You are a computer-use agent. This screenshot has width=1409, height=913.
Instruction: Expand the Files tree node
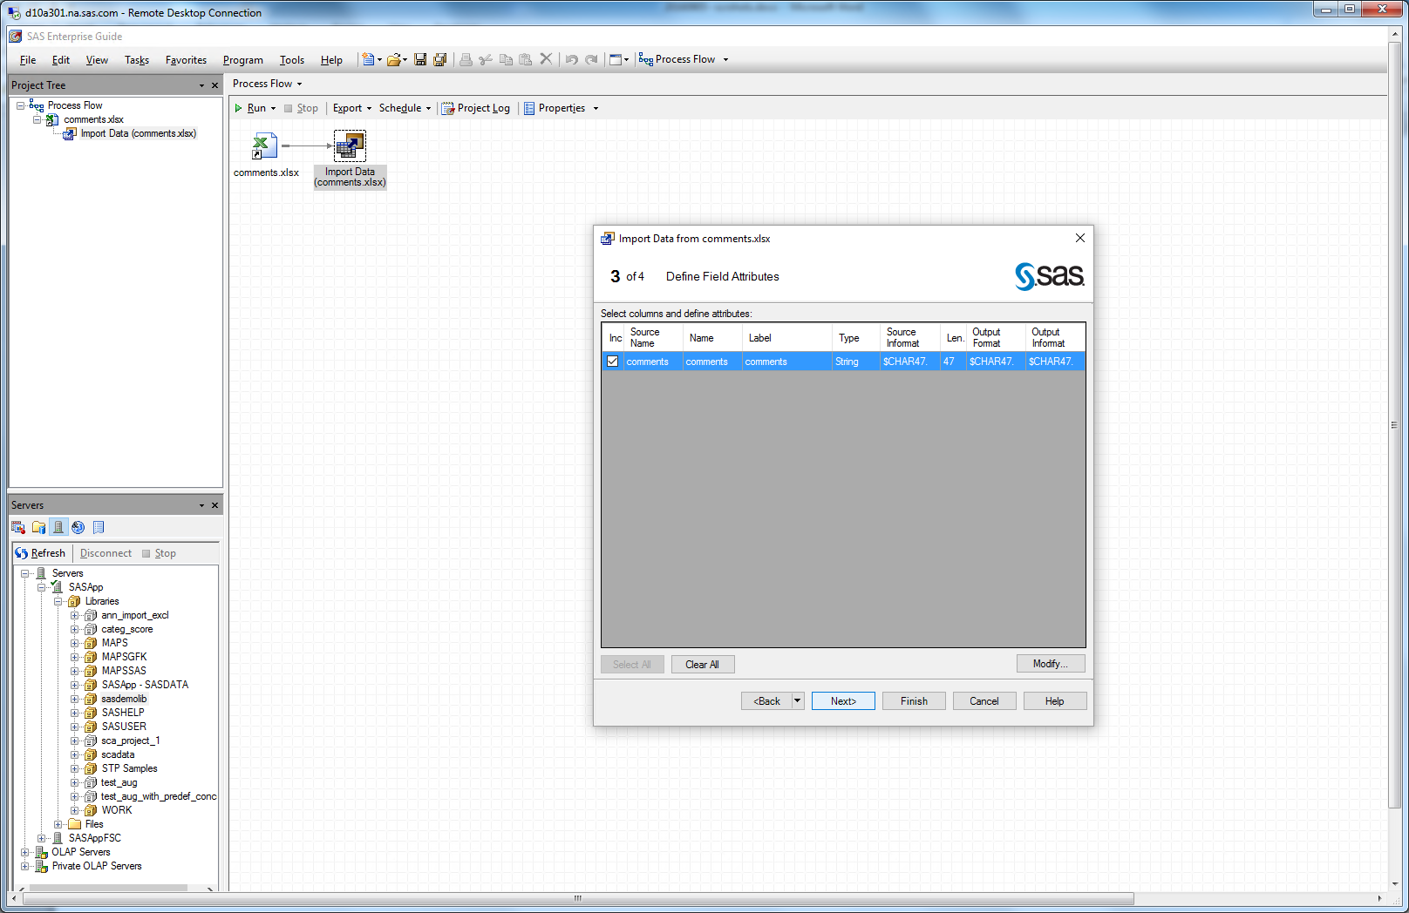click(58, 824)
